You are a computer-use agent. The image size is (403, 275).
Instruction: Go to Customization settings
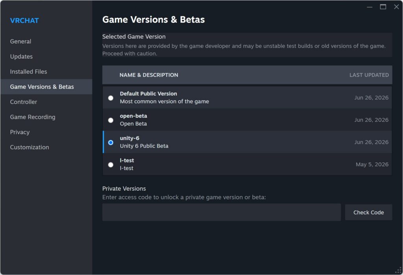tap(46, 147)
